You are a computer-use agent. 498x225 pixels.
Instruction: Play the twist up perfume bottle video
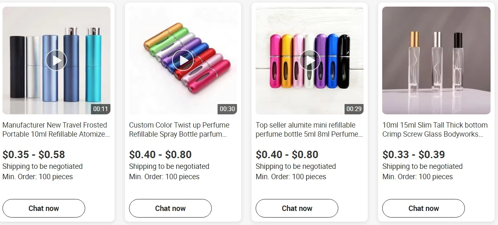pos(183,60)
